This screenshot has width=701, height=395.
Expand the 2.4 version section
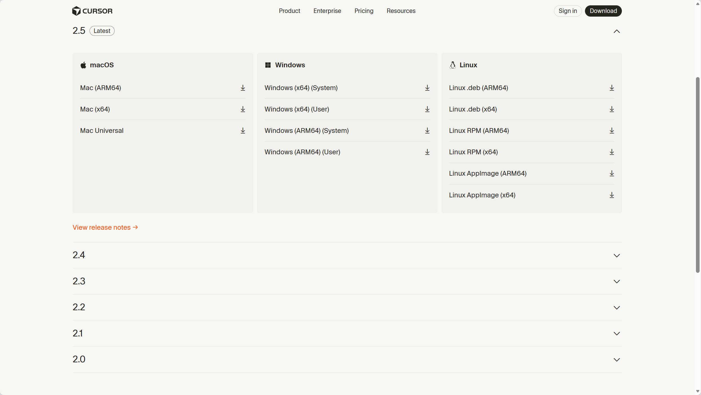coord(617,255)
